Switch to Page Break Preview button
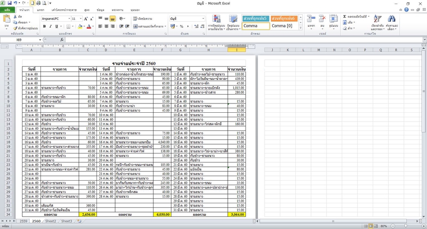The width and height of the screenshot is (427, 229). point(376,226)
